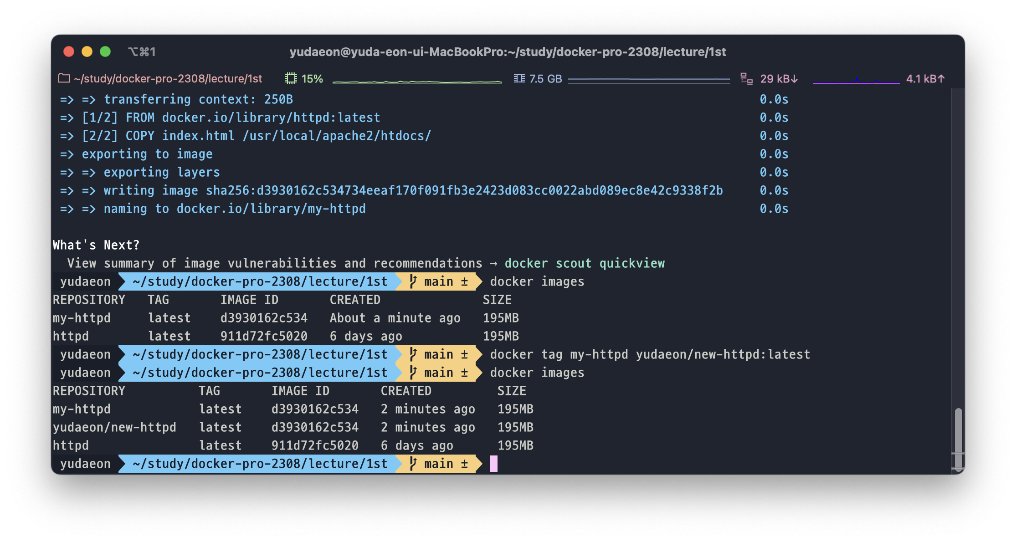1016x542 pixels.
Task: Click git branch icon in last prompt
Action: click(413, 464)
